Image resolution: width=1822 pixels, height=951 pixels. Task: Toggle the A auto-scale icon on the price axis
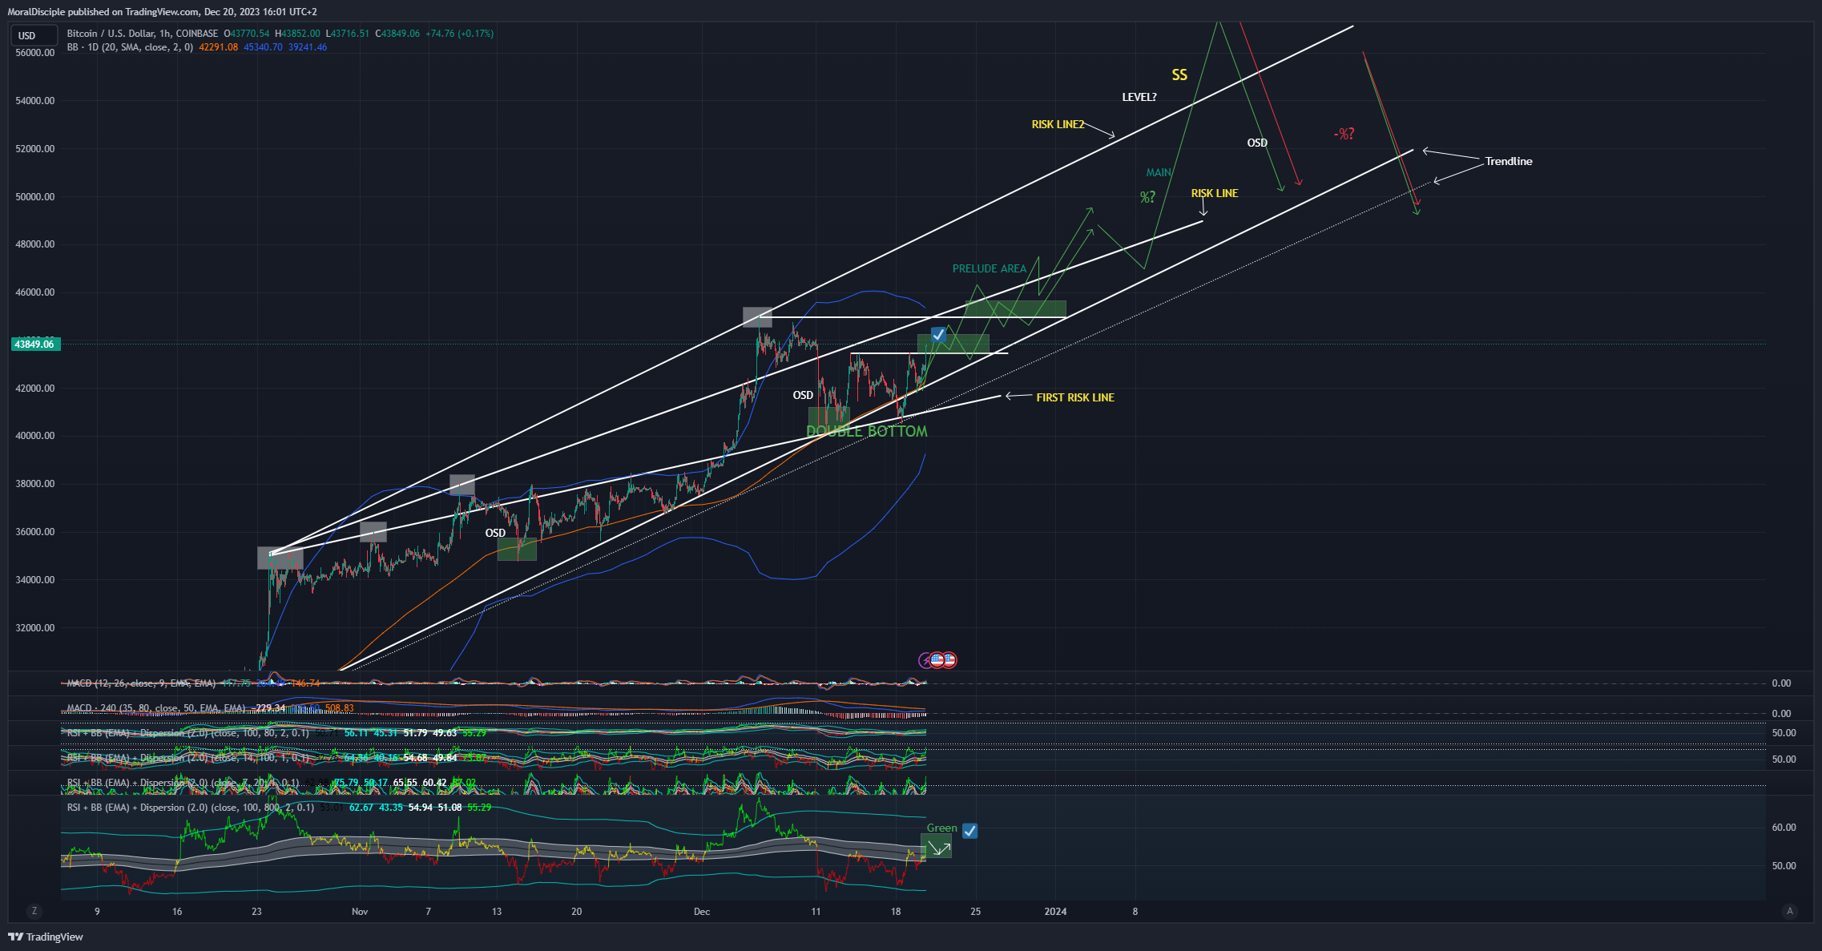pos(1790,911)
